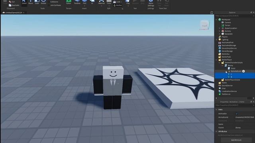Screen dimensions: 255x143
Task: Click Duplicate in Clipboard group
Action: 14,5
